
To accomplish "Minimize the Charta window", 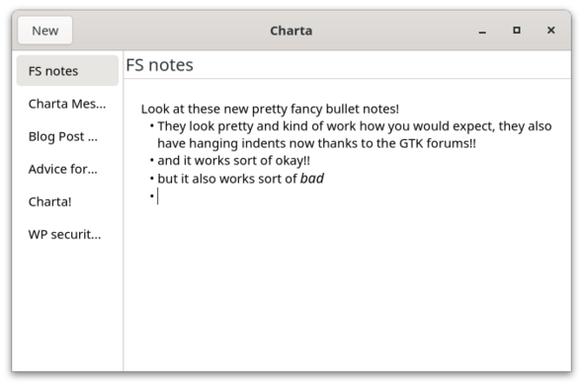I will [482, 31].
